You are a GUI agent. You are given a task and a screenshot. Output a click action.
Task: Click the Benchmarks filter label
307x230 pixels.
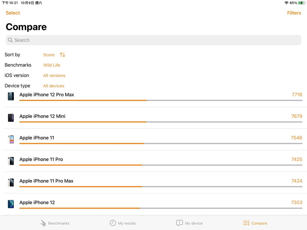tap(18, 65)
